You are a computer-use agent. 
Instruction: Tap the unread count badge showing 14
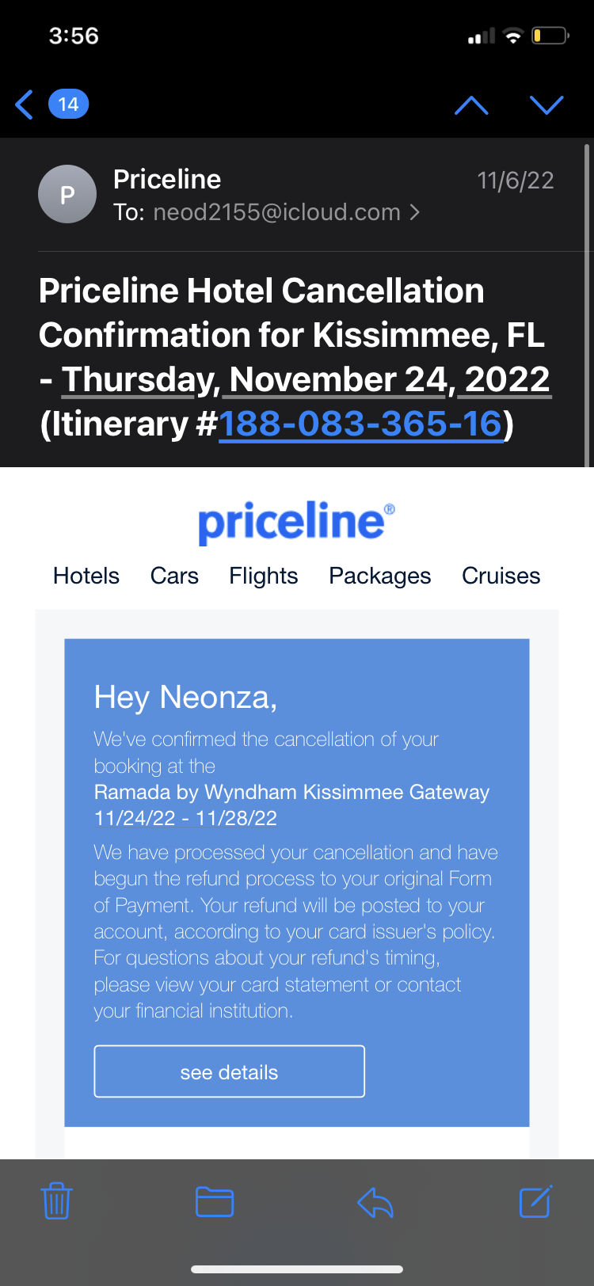pos(69,105)
